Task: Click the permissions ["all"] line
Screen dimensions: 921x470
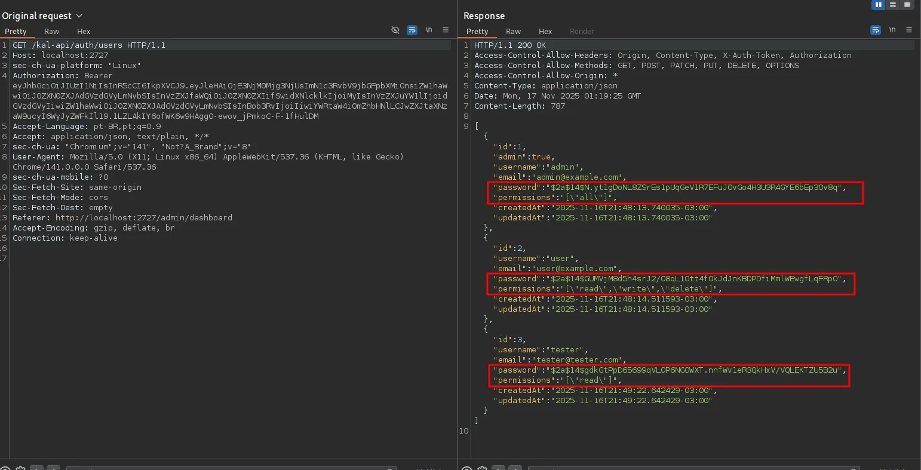Action: point(555,198)
